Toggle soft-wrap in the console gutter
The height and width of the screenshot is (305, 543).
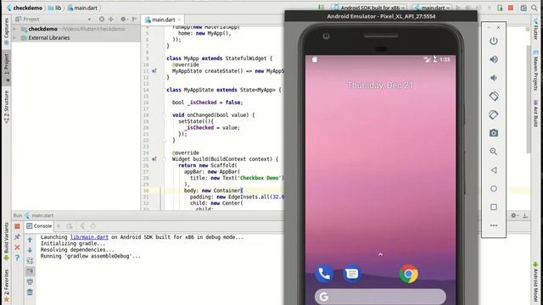pyautogui.click(x=31, y=261)
